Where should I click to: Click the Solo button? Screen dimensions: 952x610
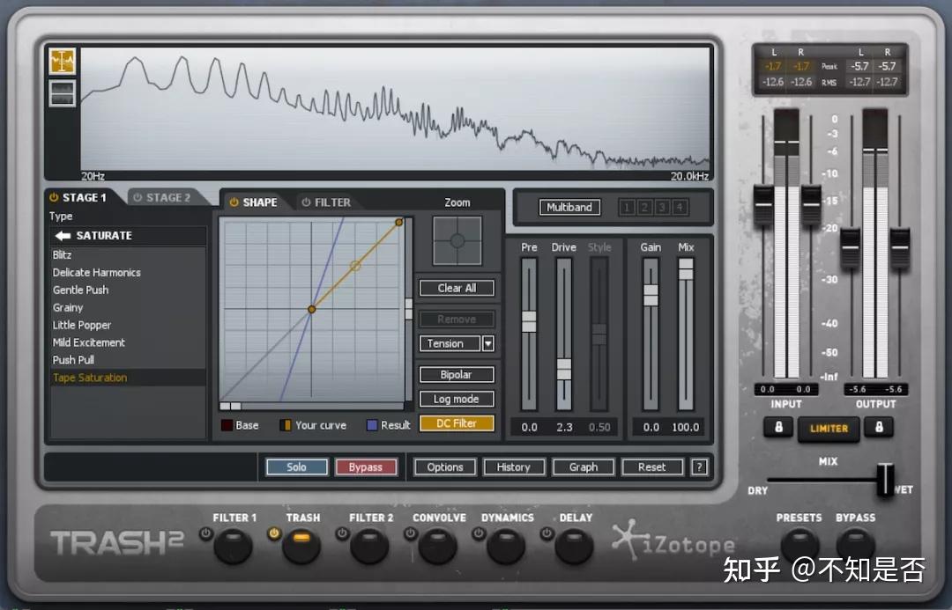[x=296, y=467]
